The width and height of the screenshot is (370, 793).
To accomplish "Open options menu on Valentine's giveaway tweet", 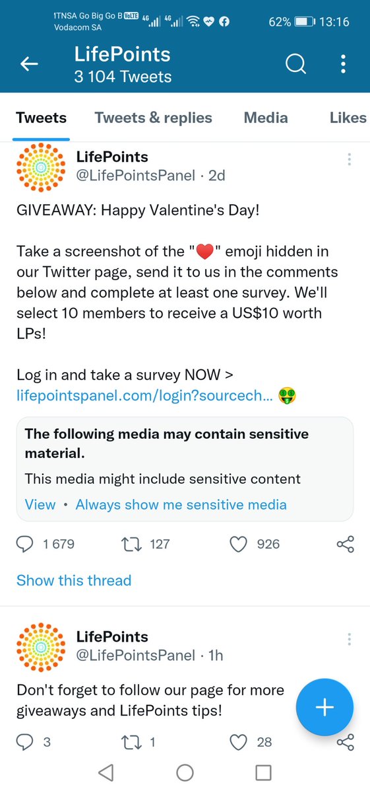I will (349, 159).
